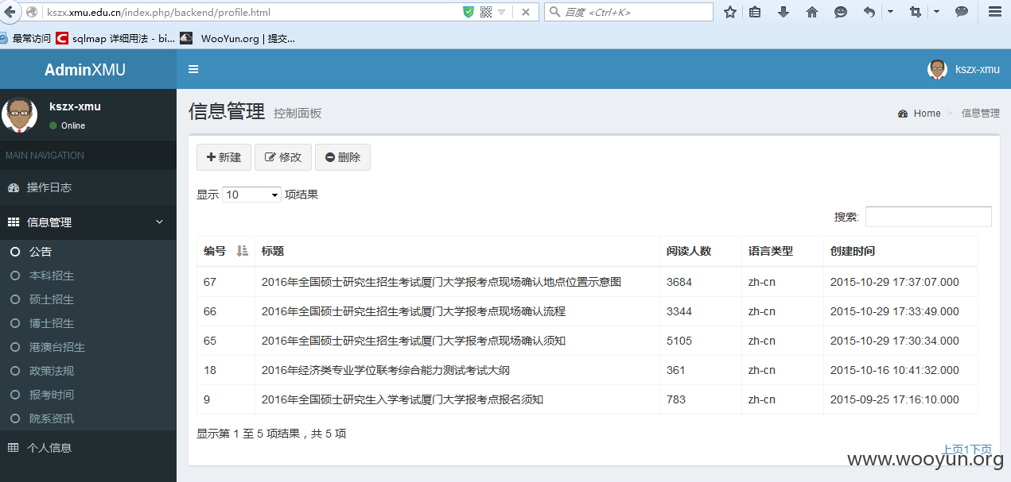Stop loading with the X button
This screenshot has height=482, width=1011.
click(x=526, y=12)
